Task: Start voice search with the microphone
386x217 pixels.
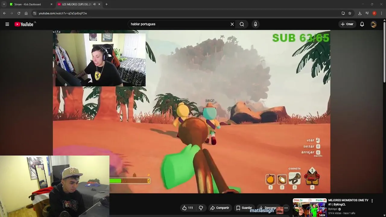Action: [255, 24]
